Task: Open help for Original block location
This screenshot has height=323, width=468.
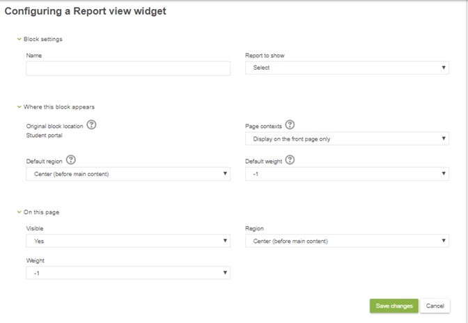Action: click(x=91, y=125)
